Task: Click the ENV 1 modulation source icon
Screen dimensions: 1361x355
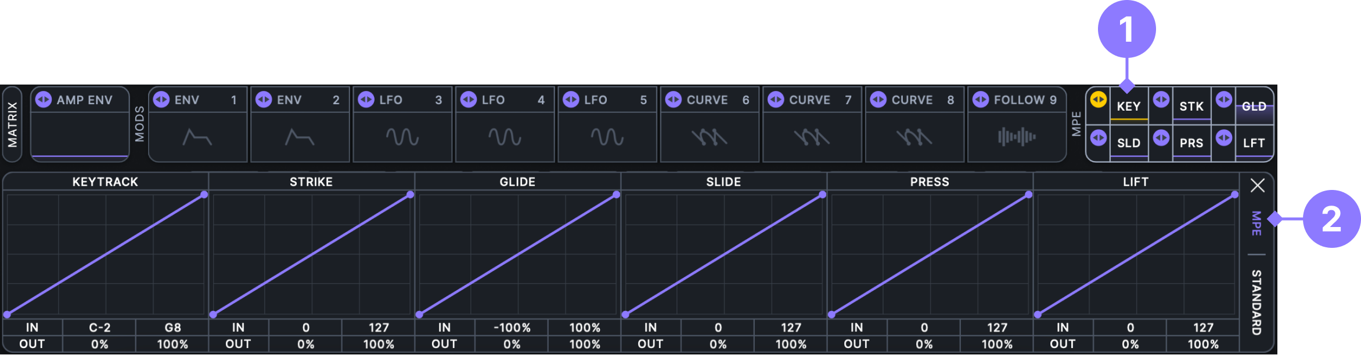Action: tap(161, 100)
